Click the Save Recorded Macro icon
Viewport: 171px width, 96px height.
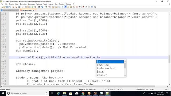pos(95,7)
